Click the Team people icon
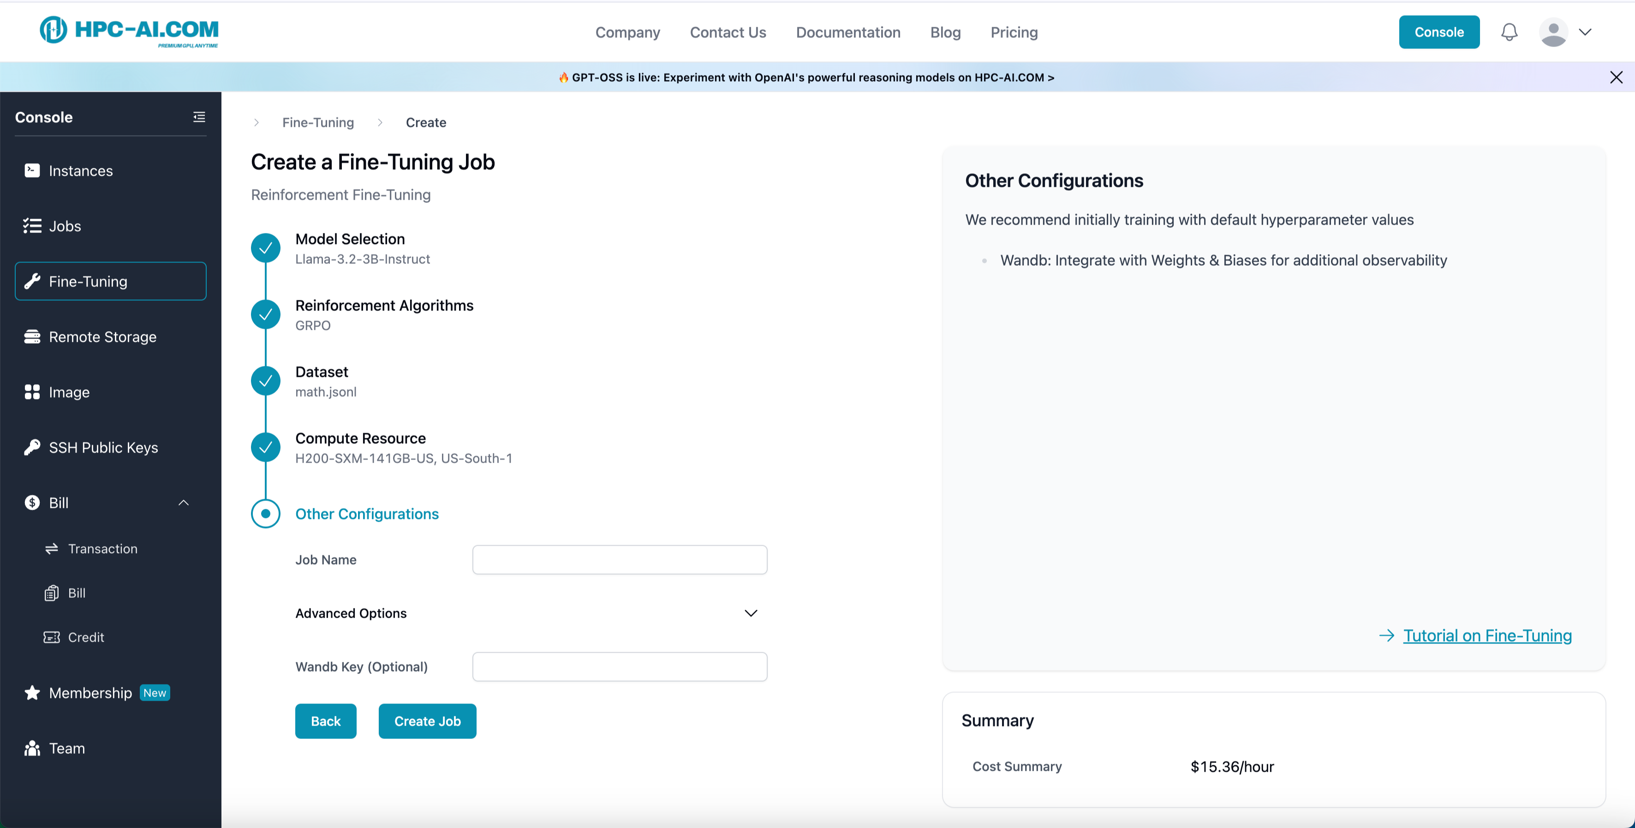Image resolution: width=1635 pixels, height=828 pixels. pos(32,748)
